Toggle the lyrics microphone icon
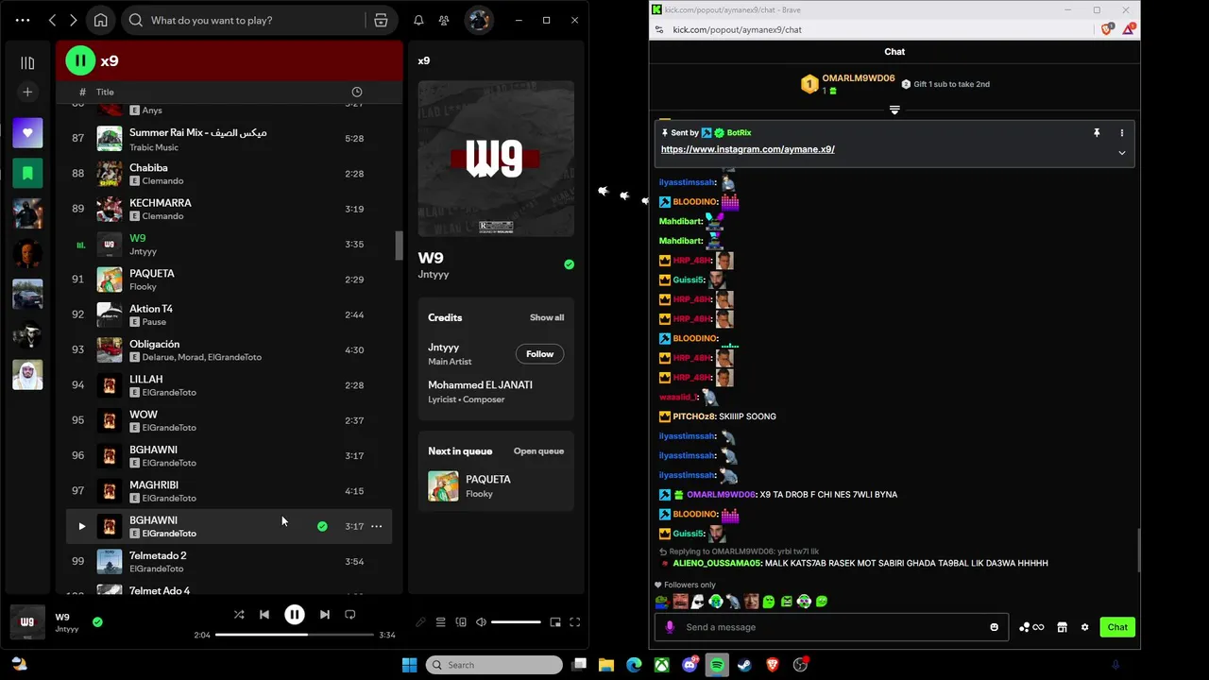 (x=420, y=622)
